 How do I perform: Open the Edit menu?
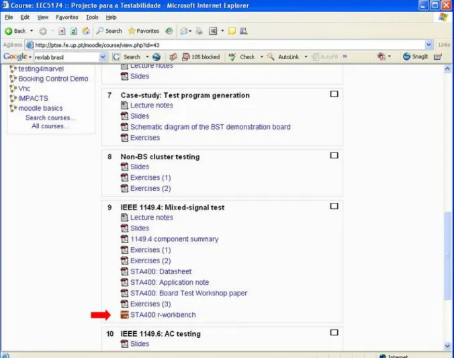click(25, 17)
